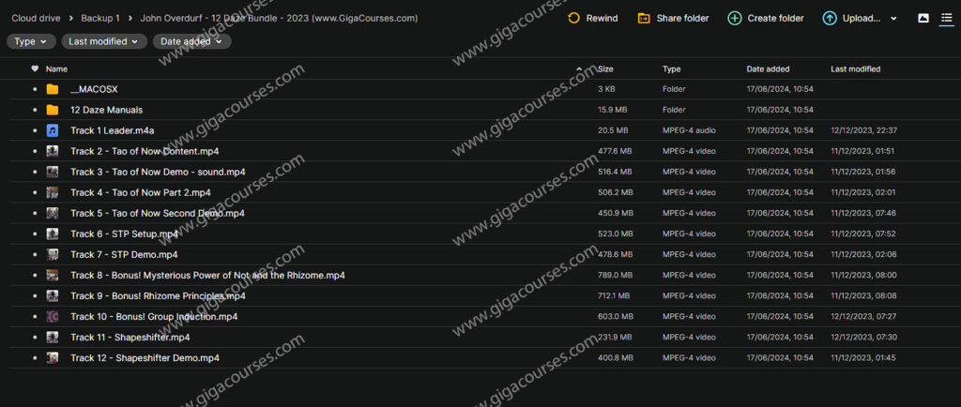Sort files by Size column header
The height and width of the screenshot is (407, 961).
605,68
